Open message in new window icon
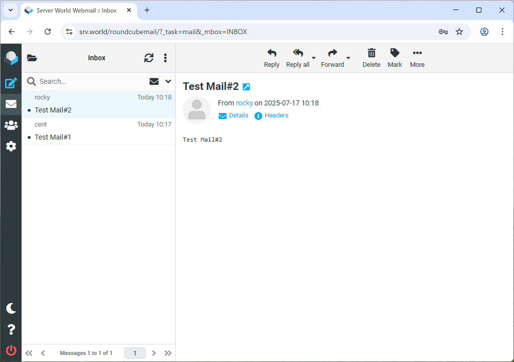Image resolution: width=514 pixels, height=362 pixels. [x=246, y=87]
